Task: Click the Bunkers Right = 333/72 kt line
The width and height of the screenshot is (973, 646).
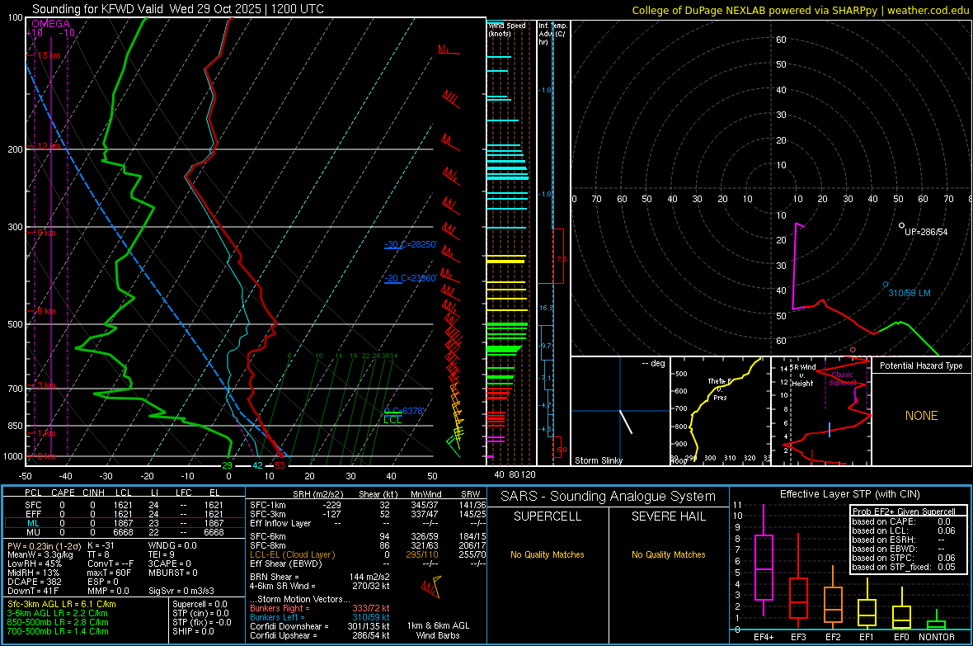Action: coord(320,608)
